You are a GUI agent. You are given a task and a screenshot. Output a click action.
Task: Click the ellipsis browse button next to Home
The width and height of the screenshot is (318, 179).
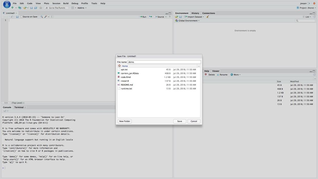pos(198,66)
